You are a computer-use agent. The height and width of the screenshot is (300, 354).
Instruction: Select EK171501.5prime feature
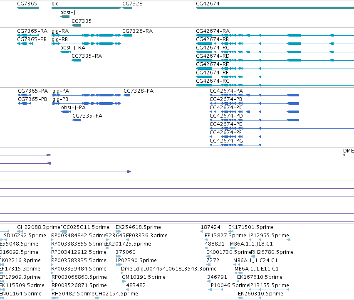(x=231, y=231)
